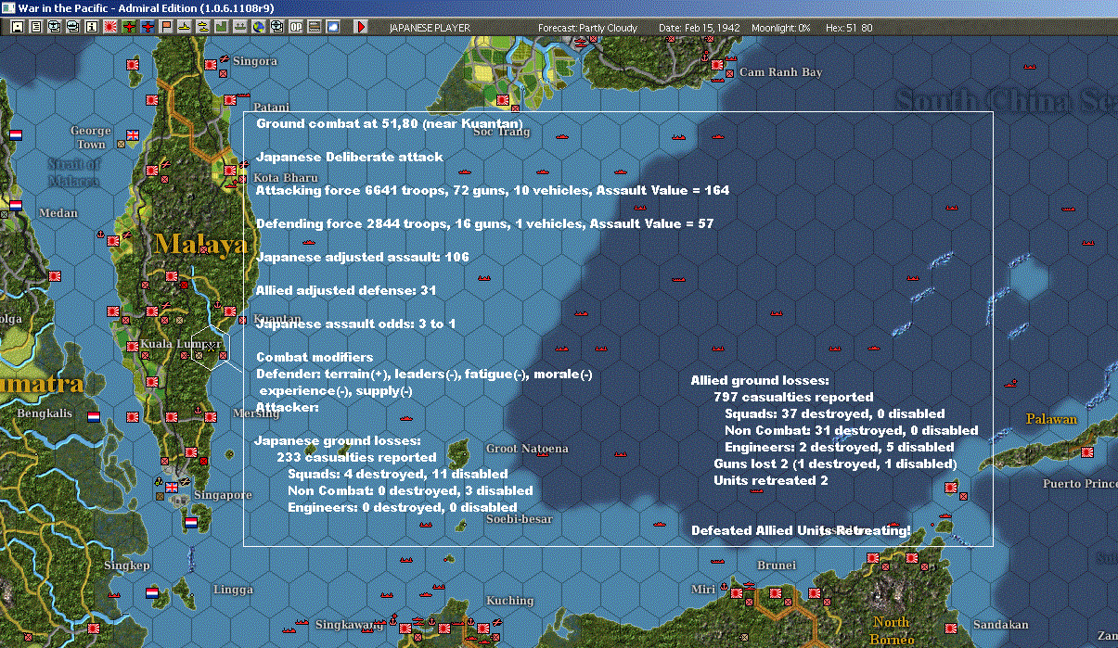Screen dimensions: 1118x648
Task: Open the single yellow ship toolbar icon
Action: [x=185, y=27]
